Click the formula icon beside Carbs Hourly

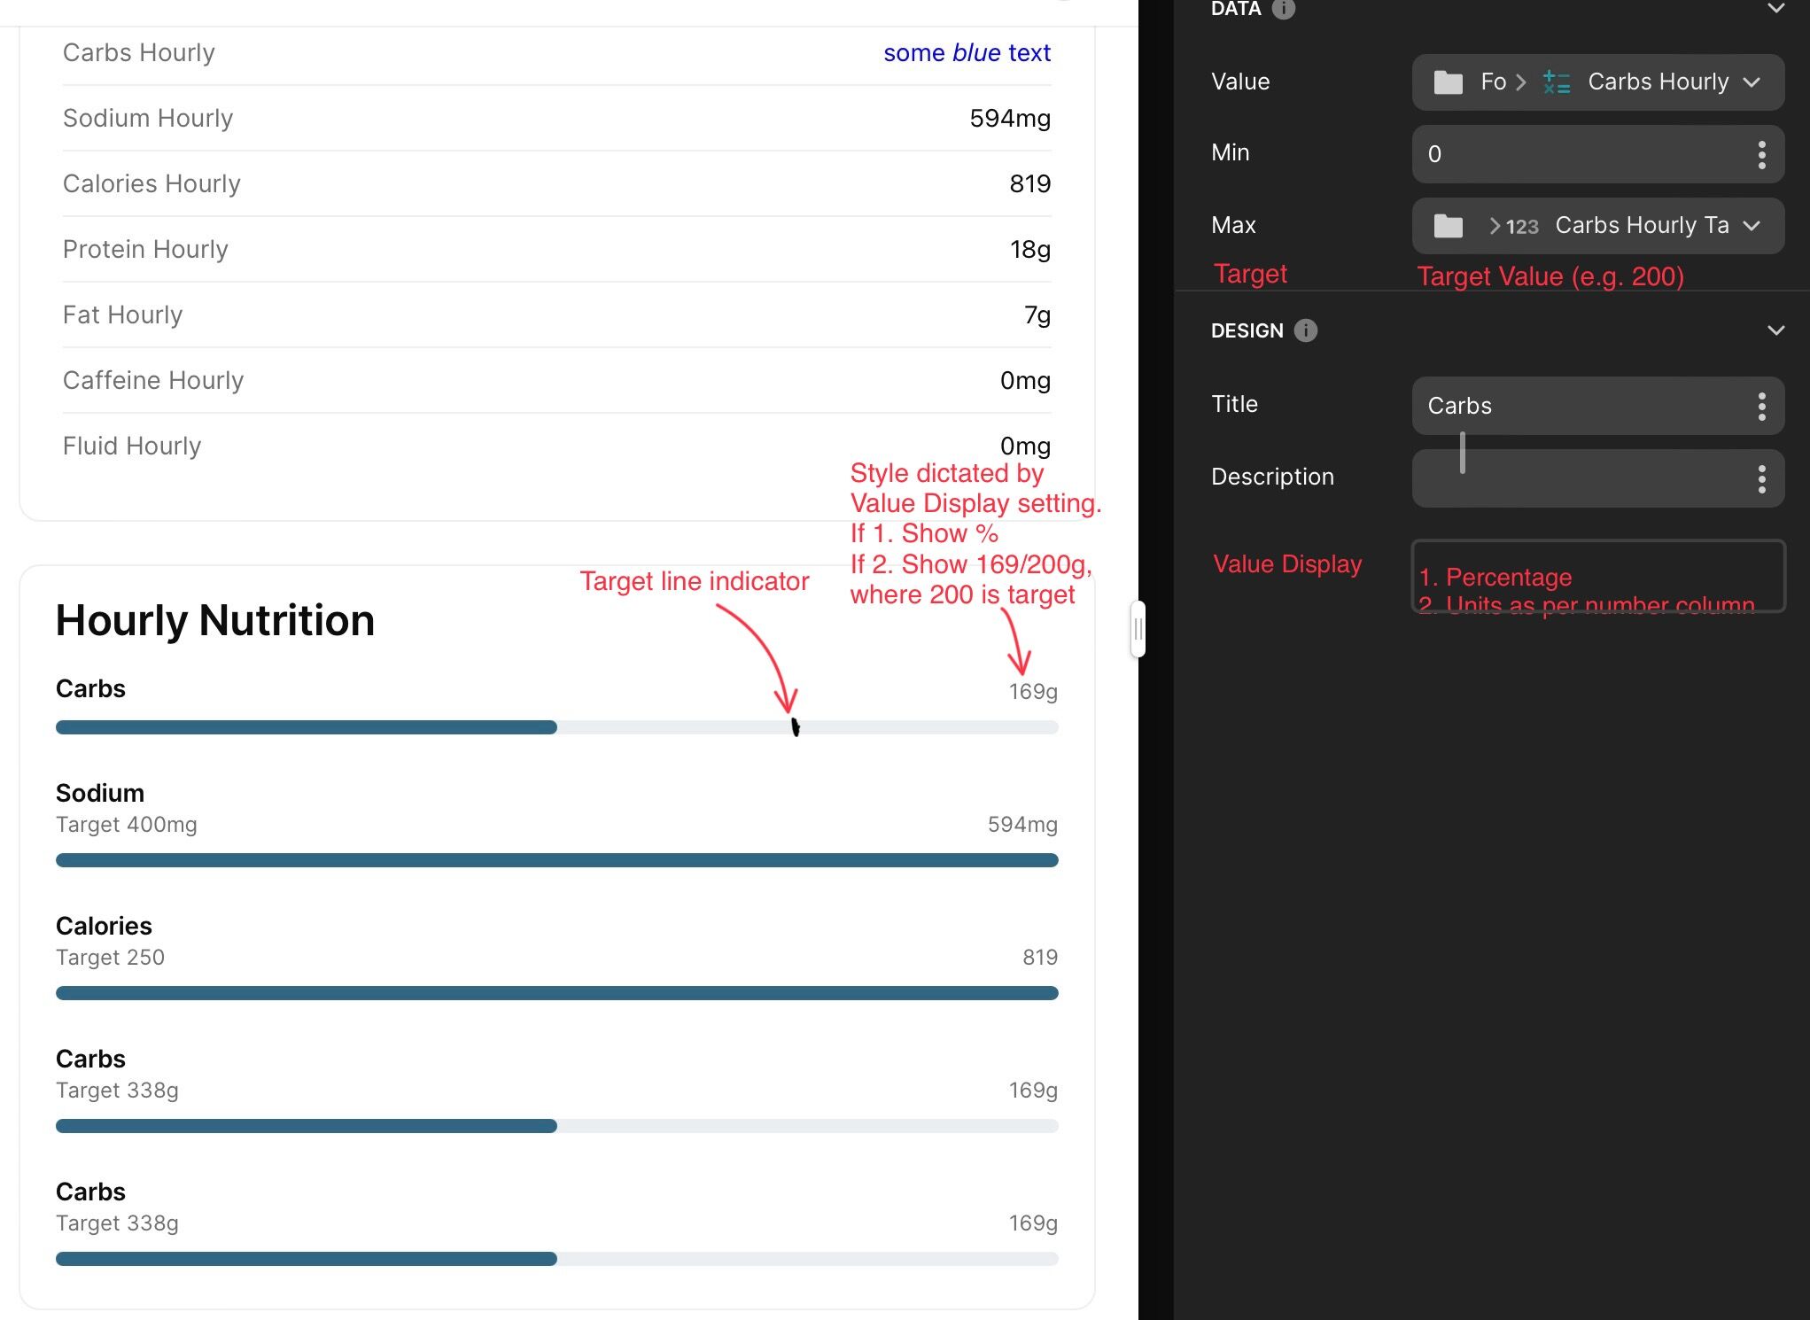click(1556, 82)
